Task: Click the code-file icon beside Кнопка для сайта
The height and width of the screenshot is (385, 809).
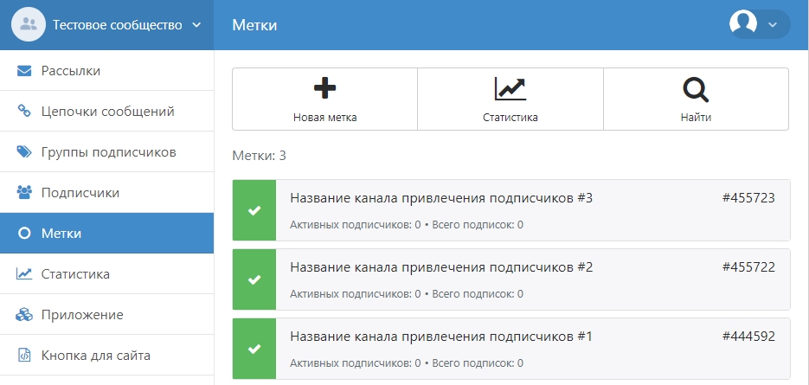Action: coord(24,356)
